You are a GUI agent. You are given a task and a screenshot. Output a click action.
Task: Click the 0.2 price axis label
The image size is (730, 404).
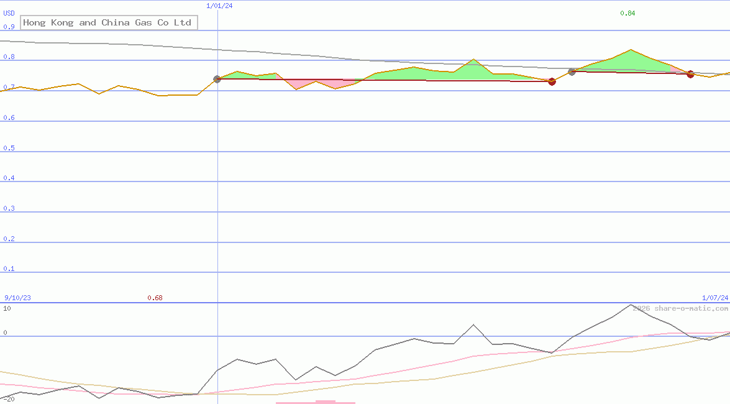(9, 239)
